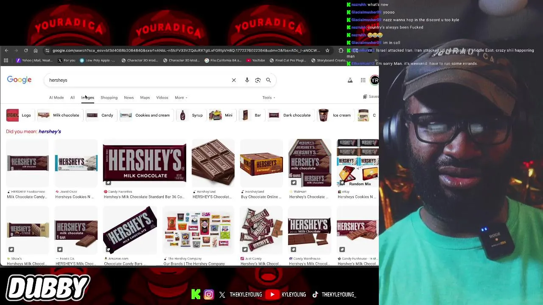Viewport: 543px width, 305px height.
Task: Open Just Candy Hershey's bars image
Action: 261,230
